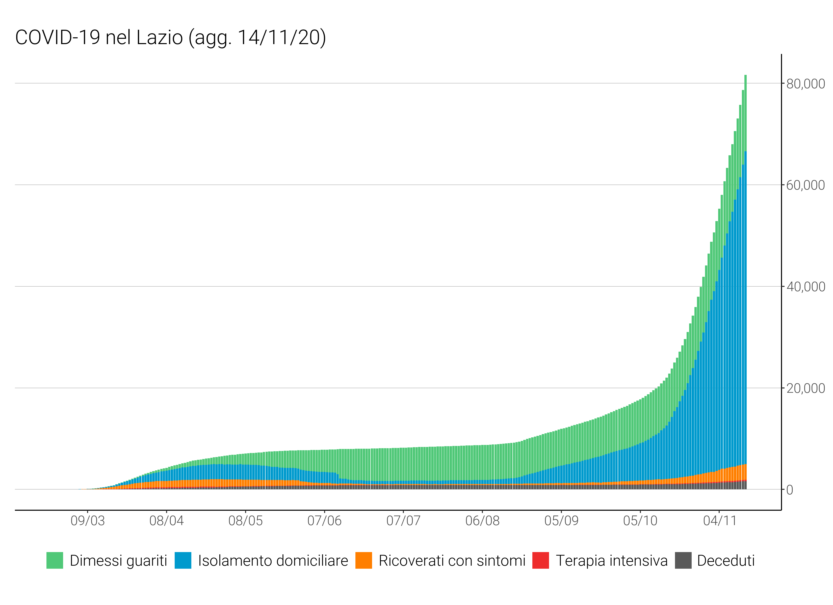This screenshot has height=605, width=833.
Task: Click the Ricoverati con sintomi legend label
Action: (x=452, y=561)
